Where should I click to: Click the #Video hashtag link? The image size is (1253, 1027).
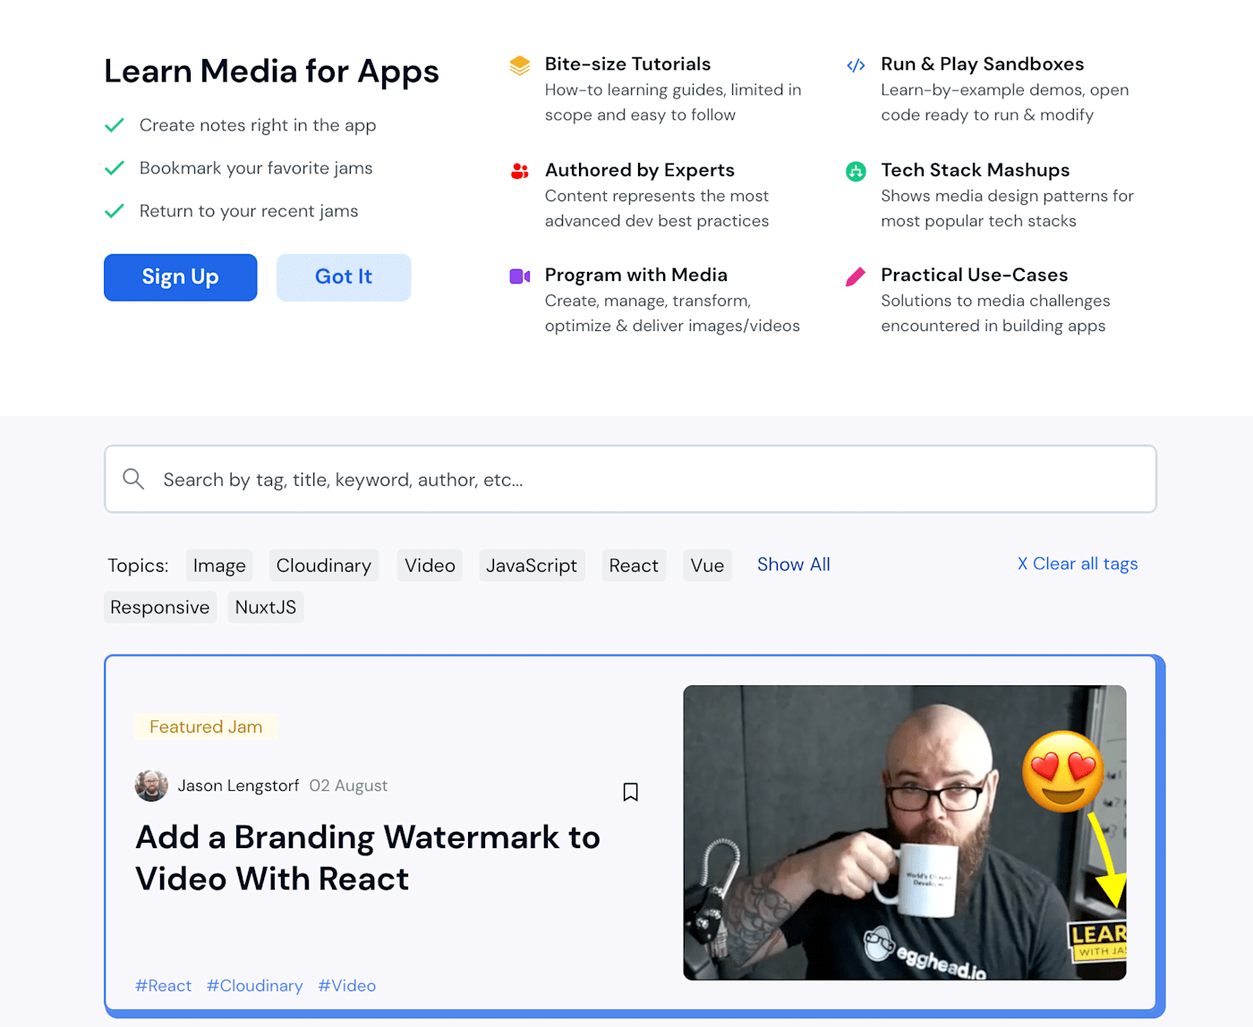pyautogui.click(x=347, y=986)
